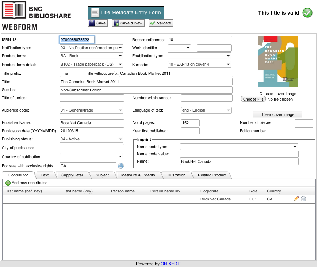Viewport: 318px width, 269px height.
Task: Click the Corporate column header
Action: [209, 191]
